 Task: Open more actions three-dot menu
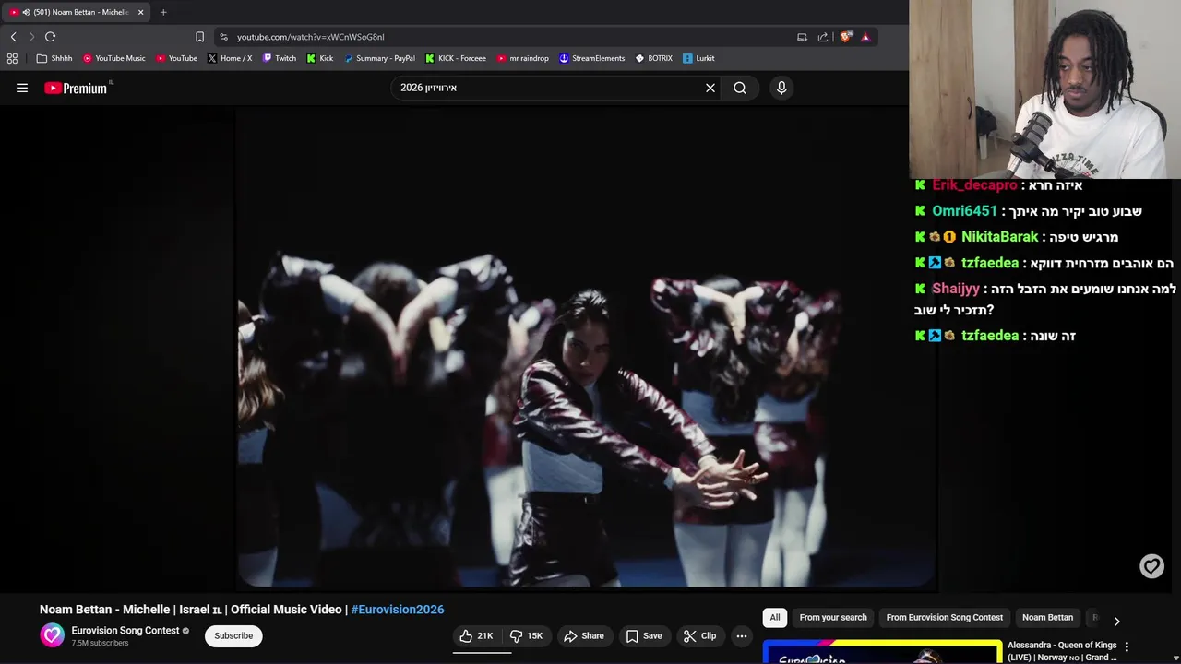pos(742,635)
